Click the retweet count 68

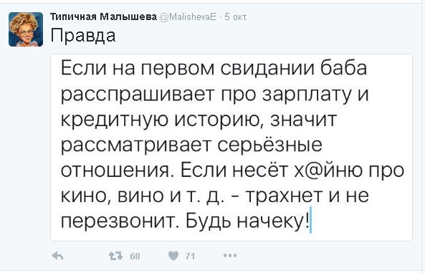click(x=135, y=257)
